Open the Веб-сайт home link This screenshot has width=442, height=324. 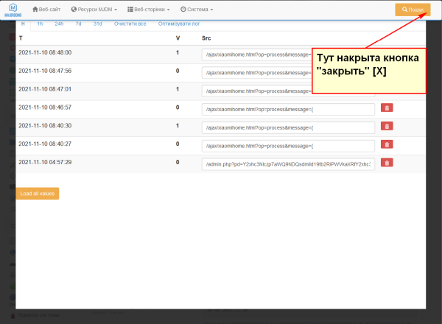(46, 10)
